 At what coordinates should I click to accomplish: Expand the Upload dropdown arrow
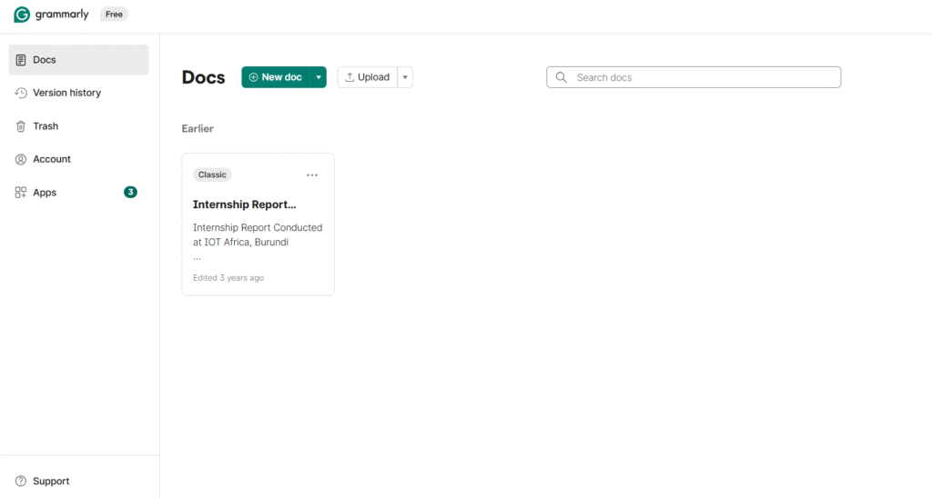pos(405,77)
